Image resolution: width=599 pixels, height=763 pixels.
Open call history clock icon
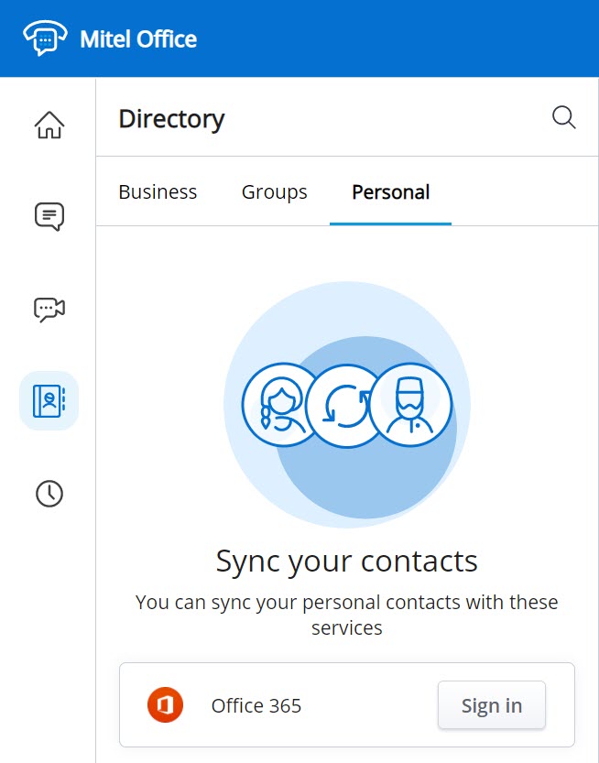click(x=49, y=494)
